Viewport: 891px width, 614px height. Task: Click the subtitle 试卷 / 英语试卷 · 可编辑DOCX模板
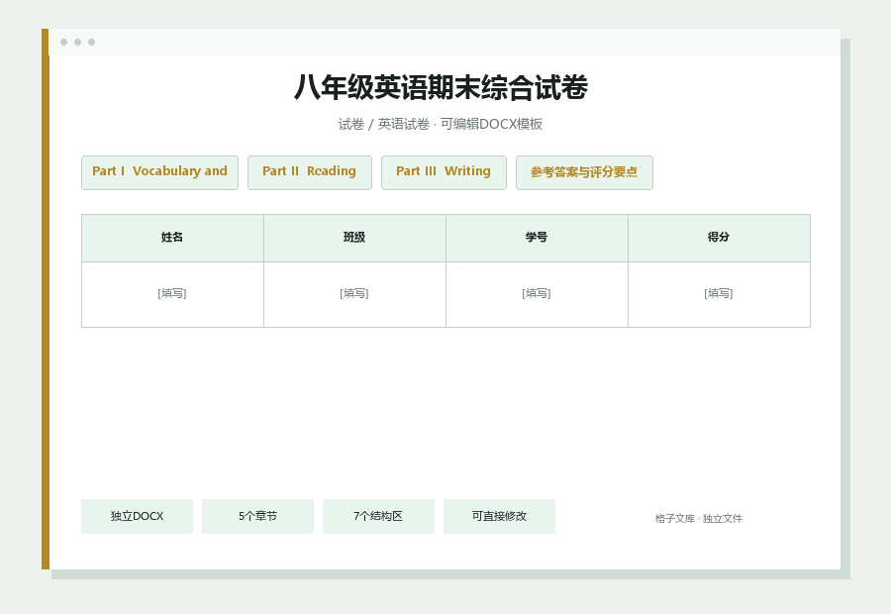(441, 124)
